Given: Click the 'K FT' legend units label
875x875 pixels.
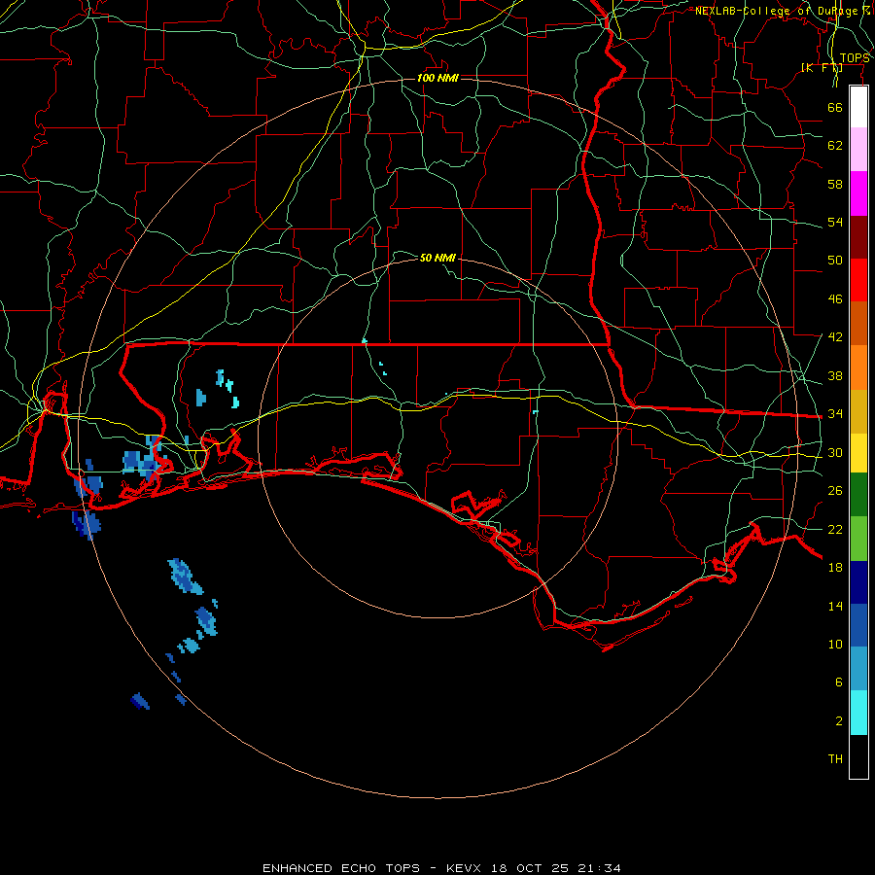Looking at the screenshot, I should pyautogui.click(x=822, y=67).
